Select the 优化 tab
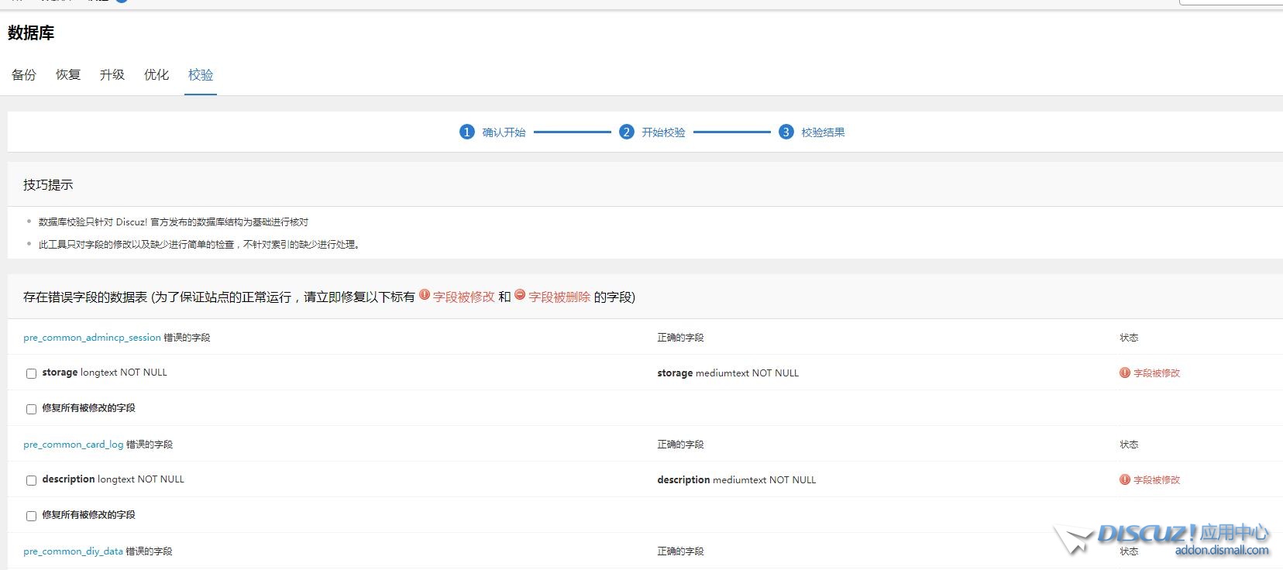 tap(157, 74)
